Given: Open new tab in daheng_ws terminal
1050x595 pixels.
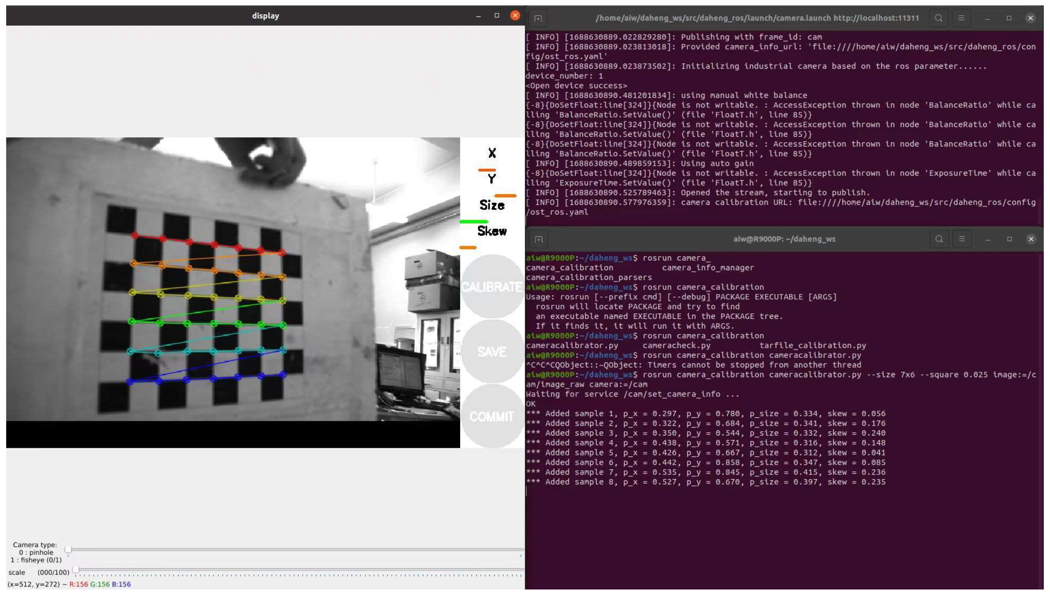Looking at the screenshot, I should [x=539, y=239].
